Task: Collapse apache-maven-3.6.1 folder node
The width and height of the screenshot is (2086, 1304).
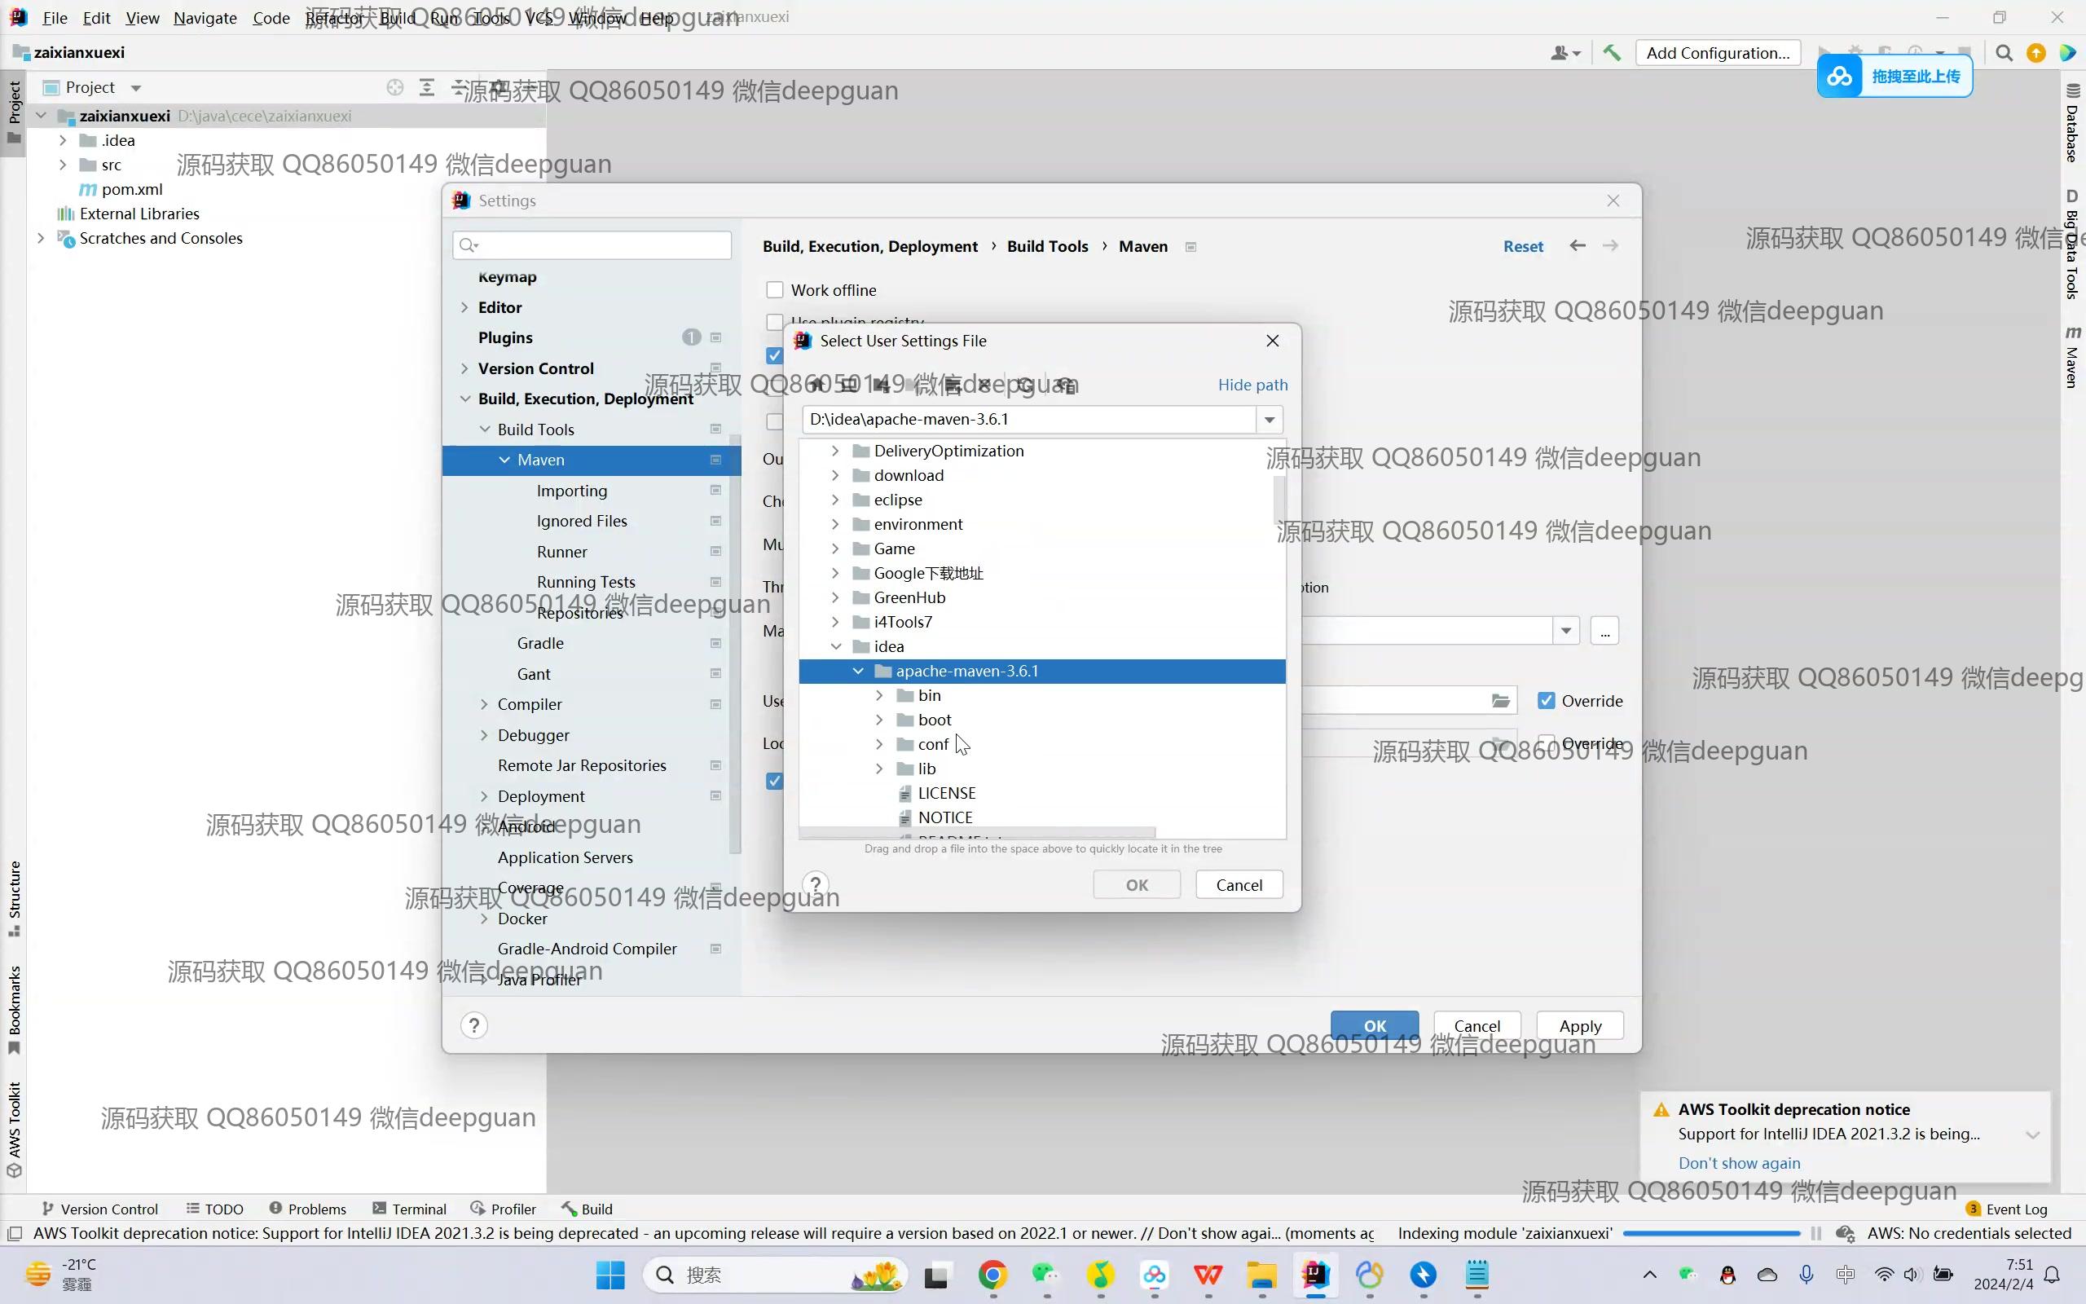Action: 858,671
